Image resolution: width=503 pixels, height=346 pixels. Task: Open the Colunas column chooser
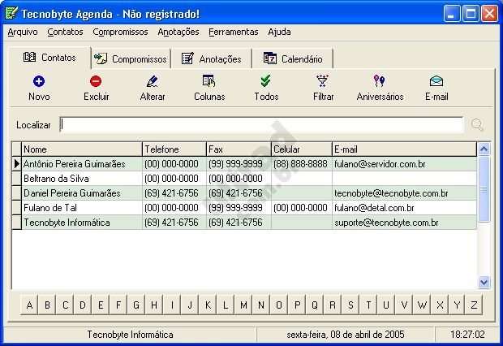(x=209, y=81)
